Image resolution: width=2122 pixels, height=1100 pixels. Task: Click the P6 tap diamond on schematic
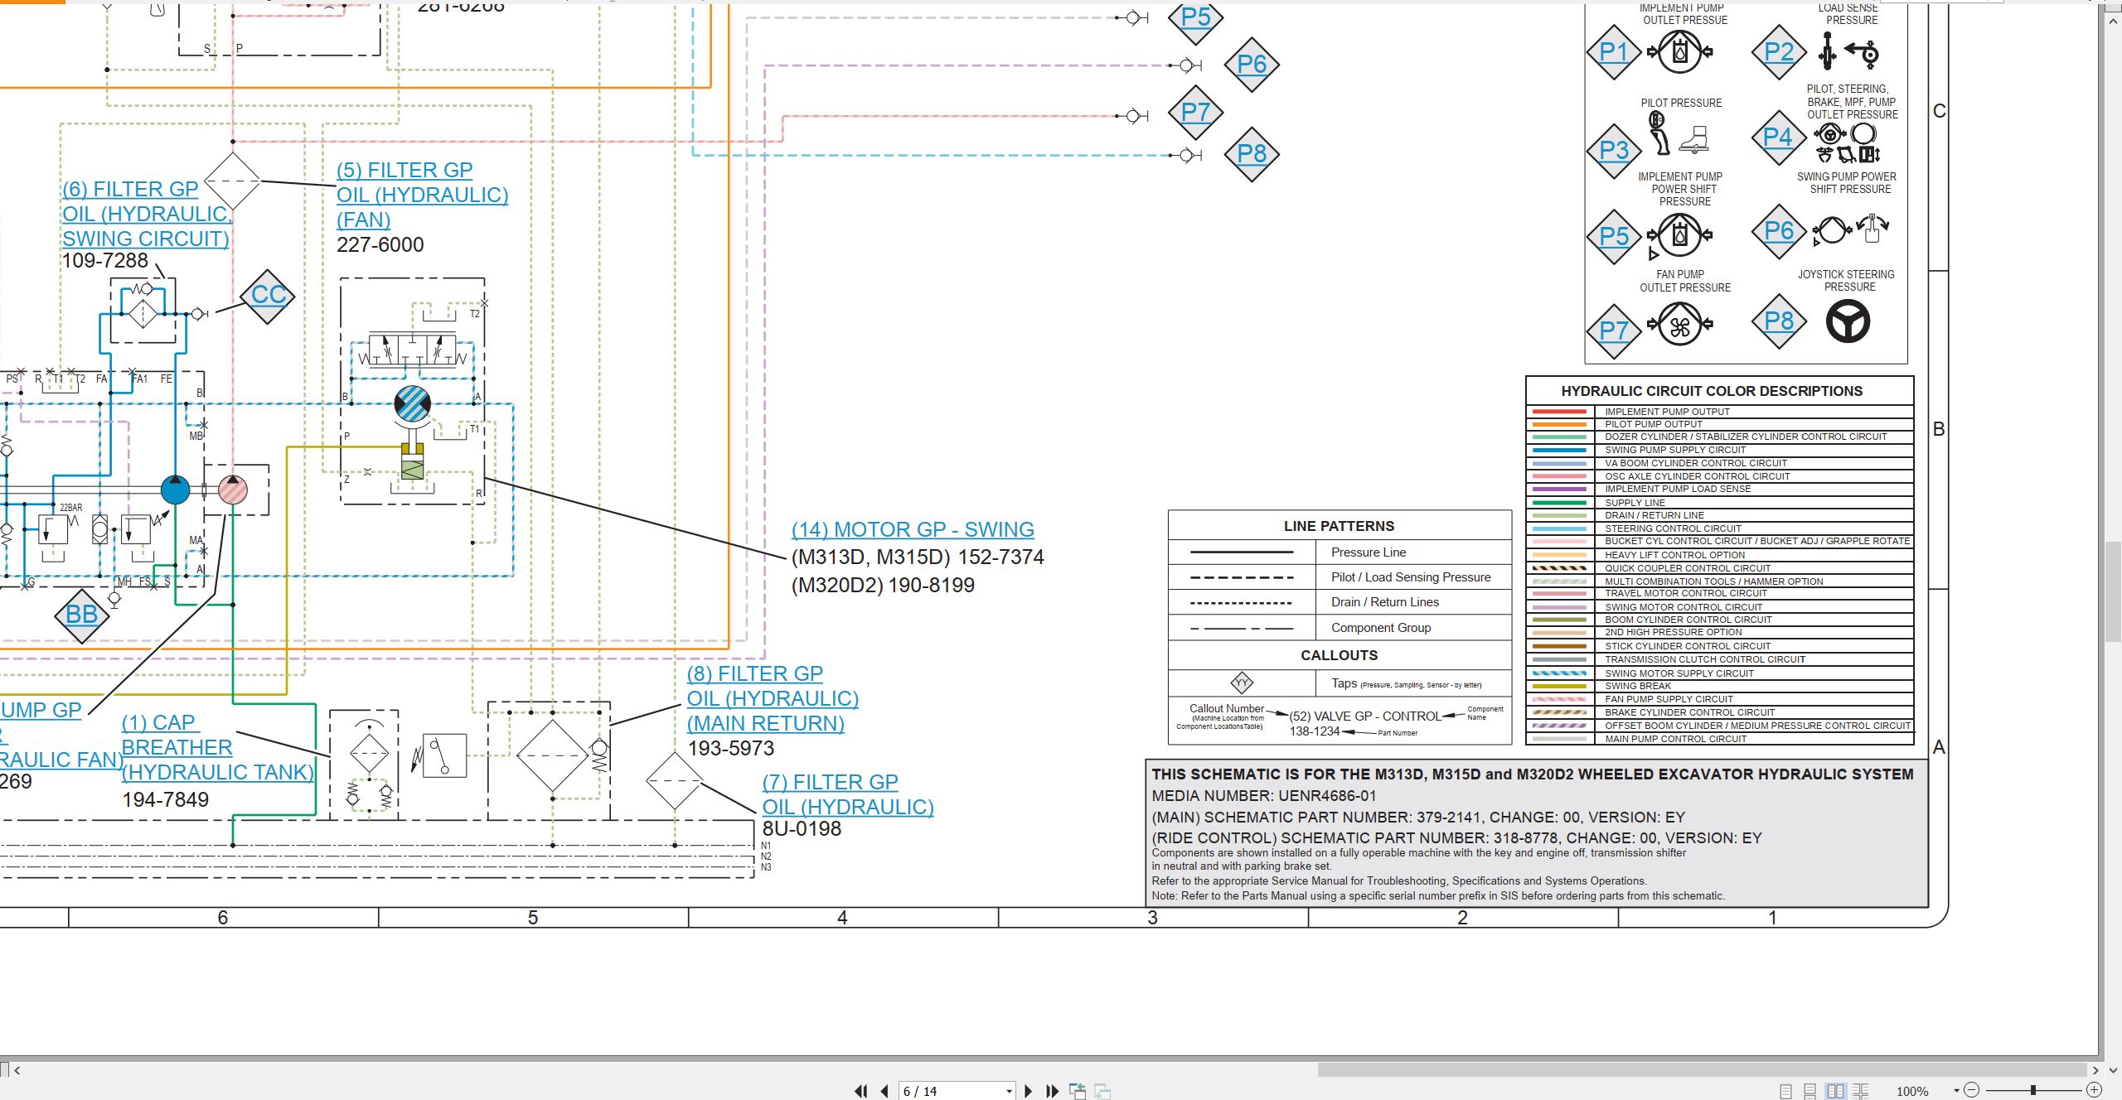point(1252,65)
